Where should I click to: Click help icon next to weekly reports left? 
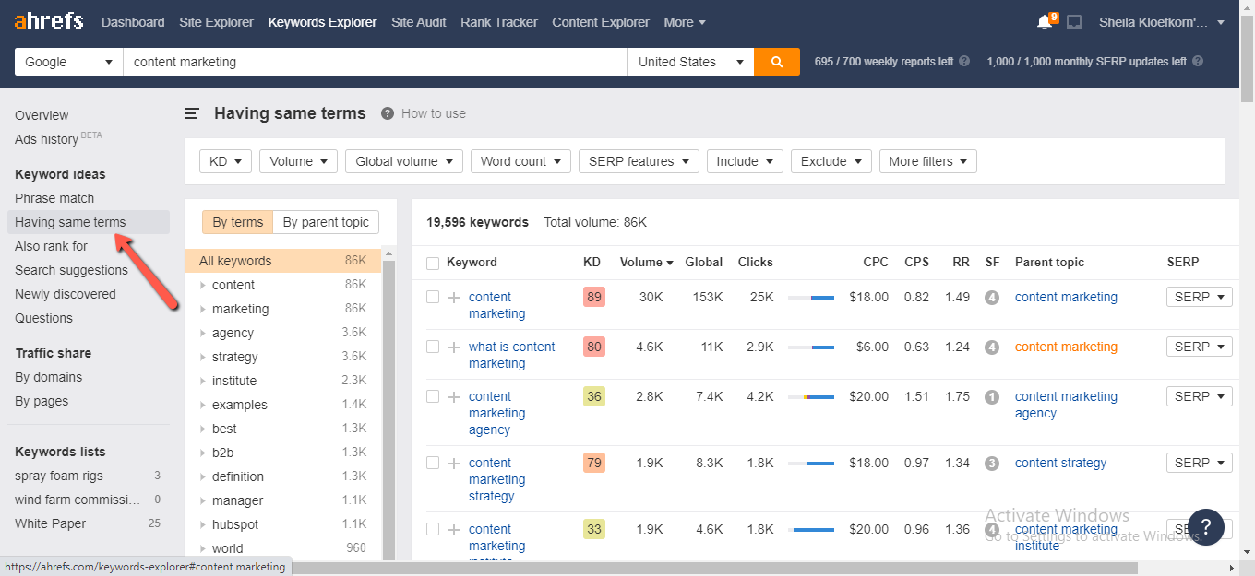click(964, 62)
